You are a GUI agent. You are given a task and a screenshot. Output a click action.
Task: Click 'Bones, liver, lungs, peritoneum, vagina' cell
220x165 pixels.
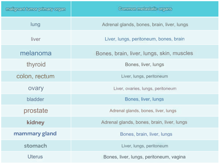pyautogui.click(x=145, y=157)
